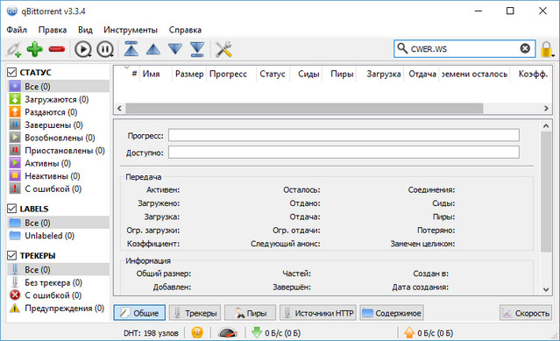560x341 pixels.
Task: Open options via wrench and screwdriver icon
Action: click(x=224, y=49)
